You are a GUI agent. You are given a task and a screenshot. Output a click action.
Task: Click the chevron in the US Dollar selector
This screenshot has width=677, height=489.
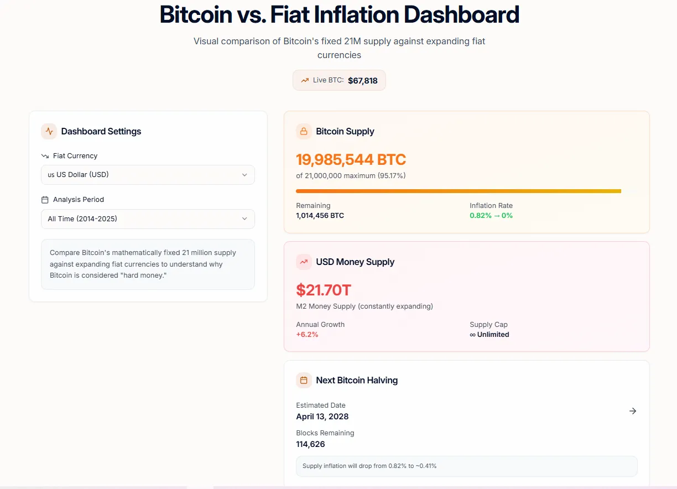click(x=244, y=175)
